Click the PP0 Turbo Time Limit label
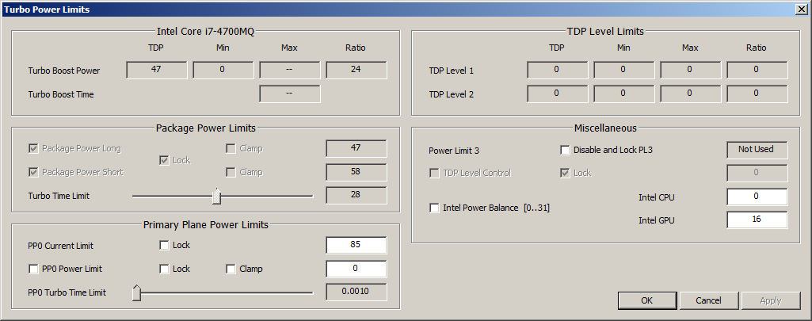 pos(67,292)
